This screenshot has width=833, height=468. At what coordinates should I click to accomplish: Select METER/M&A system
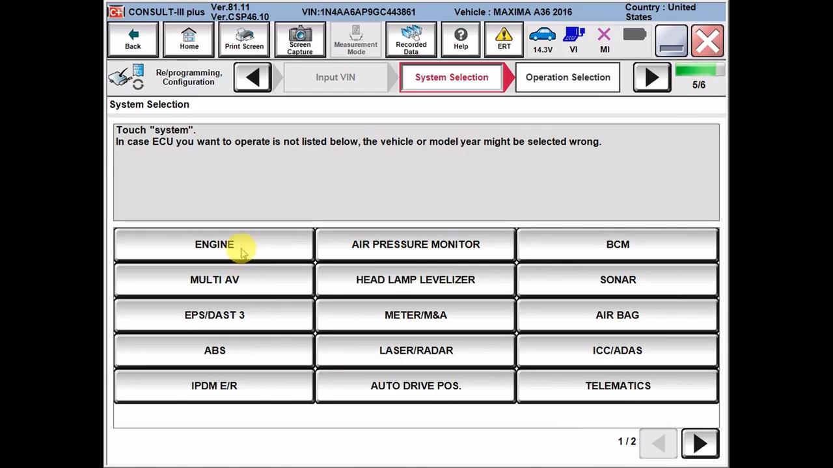(416, 315)
